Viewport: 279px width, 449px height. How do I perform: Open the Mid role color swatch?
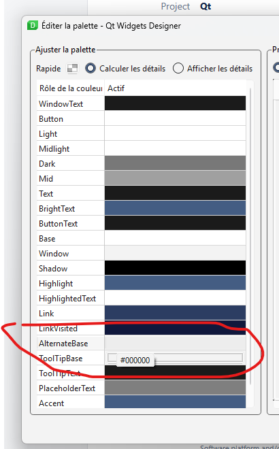pyautogui.click(x=175, y=178)
